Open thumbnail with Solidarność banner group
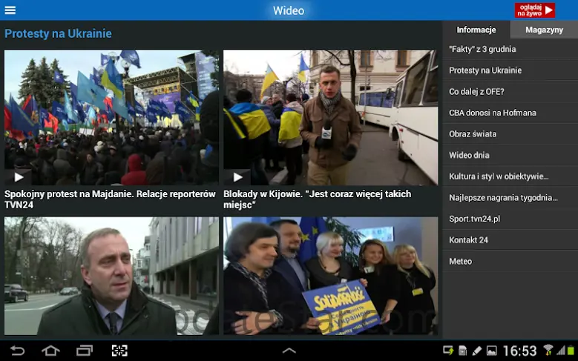578x361 pixels. 331,276
